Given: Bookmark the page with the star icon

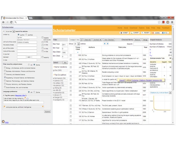Looking at the screenshot, I should (159, 22).
